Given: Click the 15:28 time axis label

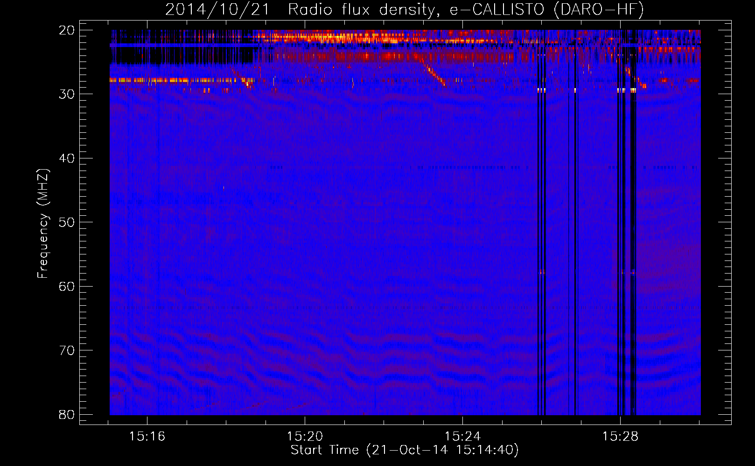Looking at the screenshot, I should click(620, 437).
